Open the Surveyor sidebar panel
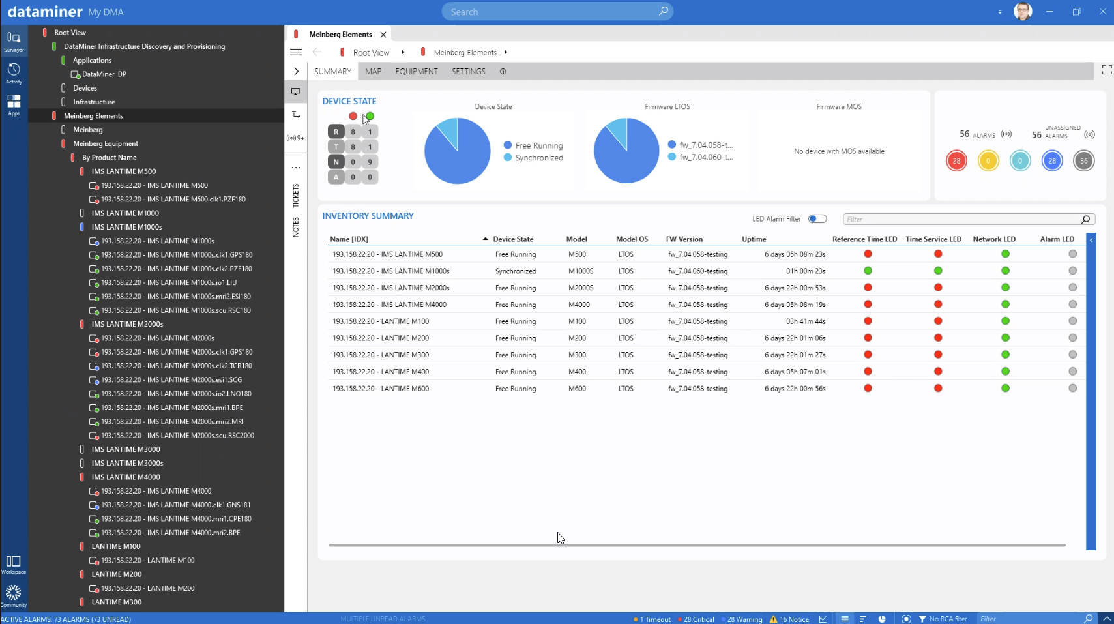The width and height of the screenshot is (1114, 624). [x=14, y=42]
